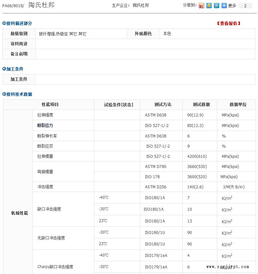Screen dimensions: 258x274
Task: Share the page to Sina Weibo
Action: (201, 6)
